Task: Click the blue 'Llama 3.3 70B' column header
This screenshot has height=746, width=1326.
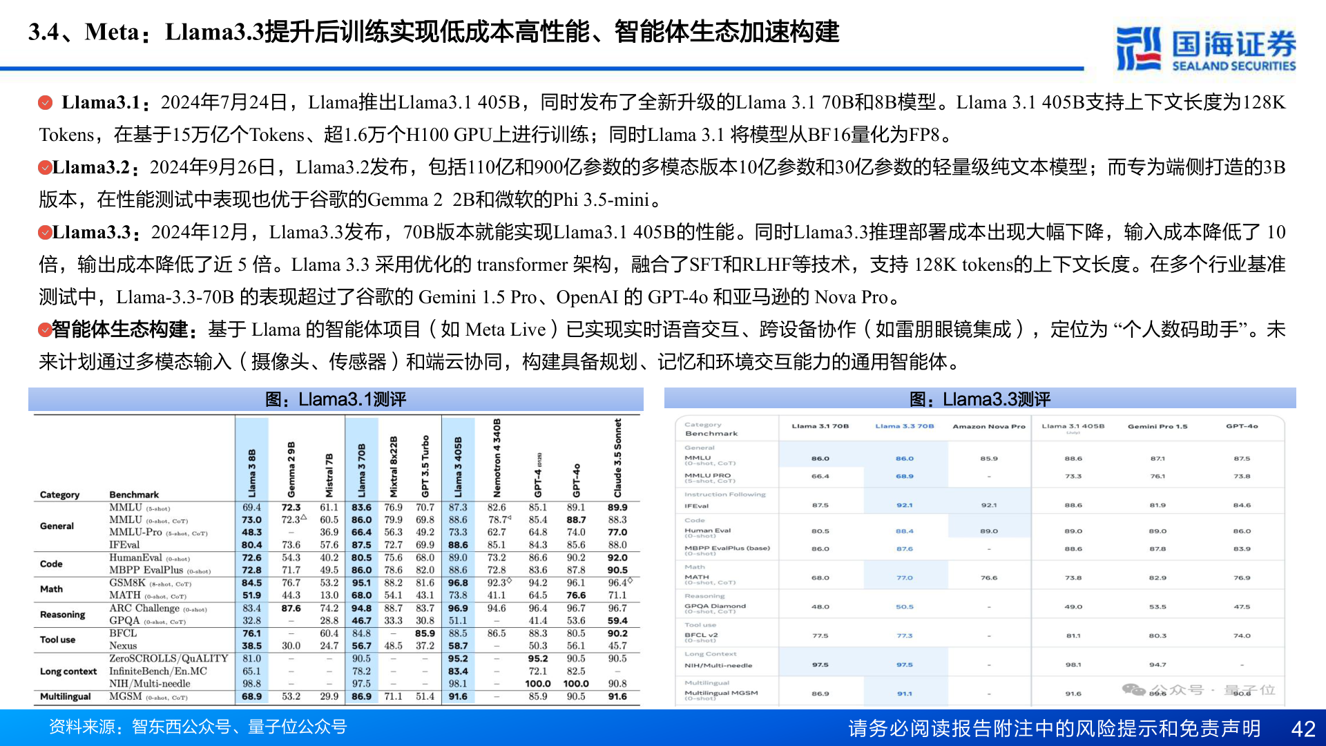Action: [904, 426]
